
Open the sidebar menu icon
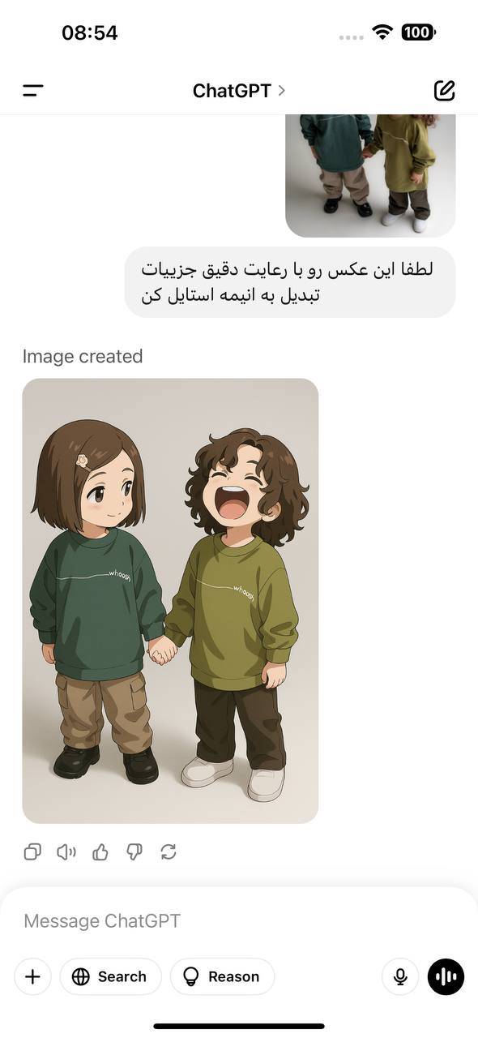(33, 91)
